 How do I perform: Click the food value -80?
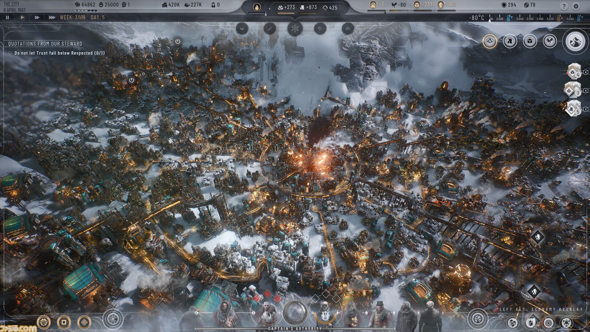402,5
